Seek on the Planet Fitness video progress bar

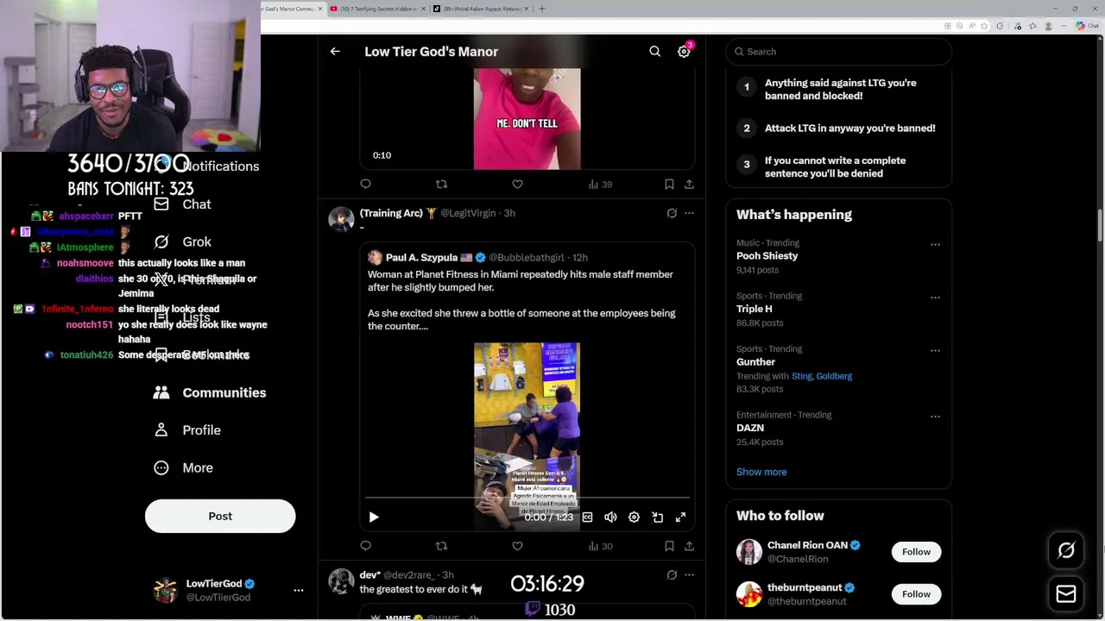[527, 499]
